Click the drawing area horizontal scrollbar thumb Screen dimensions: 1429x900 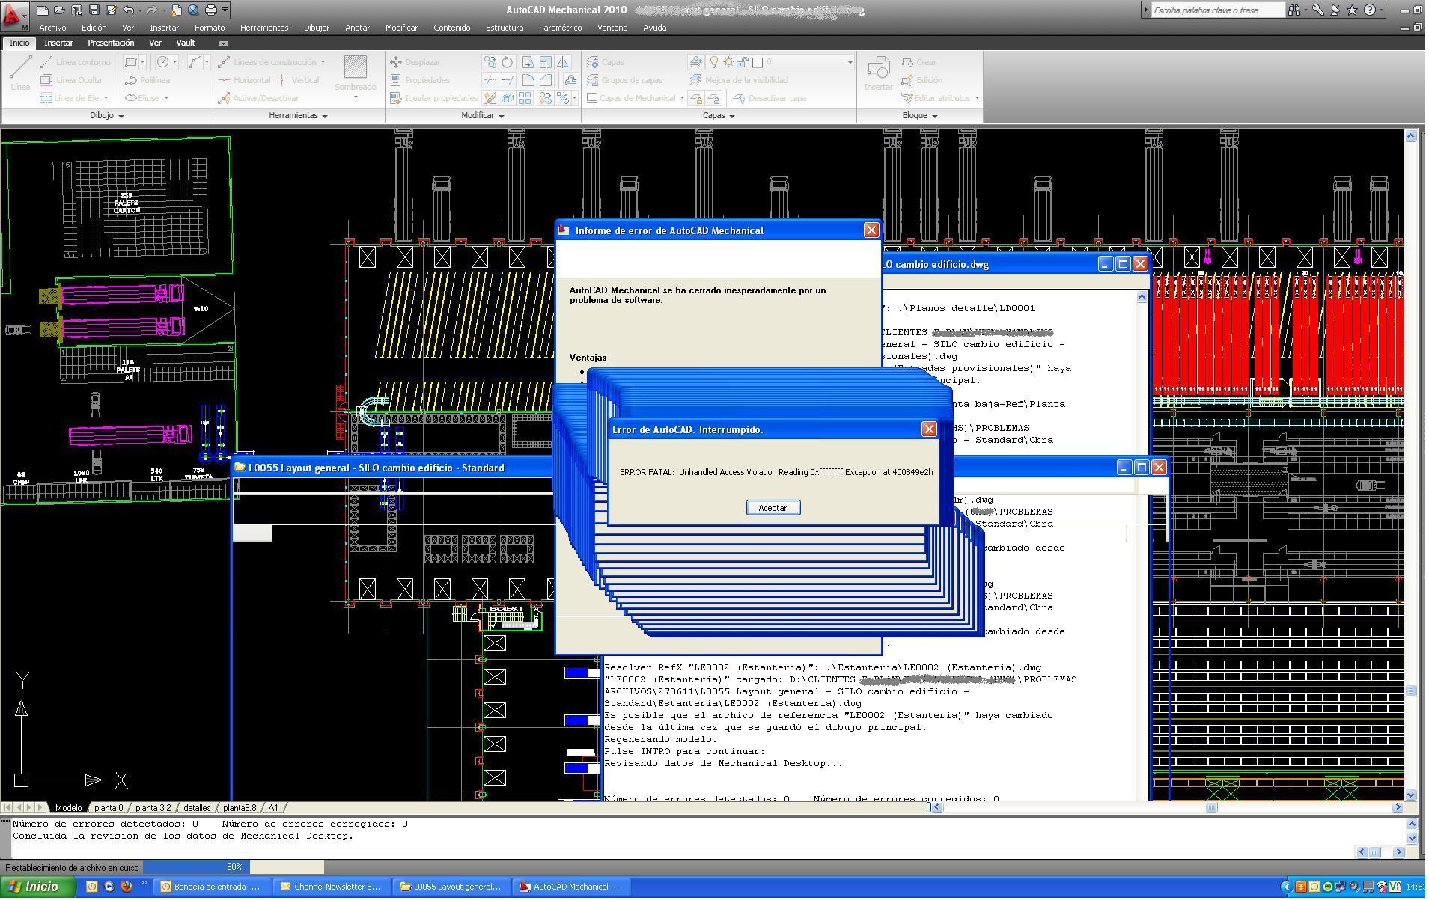point(1211,809)
